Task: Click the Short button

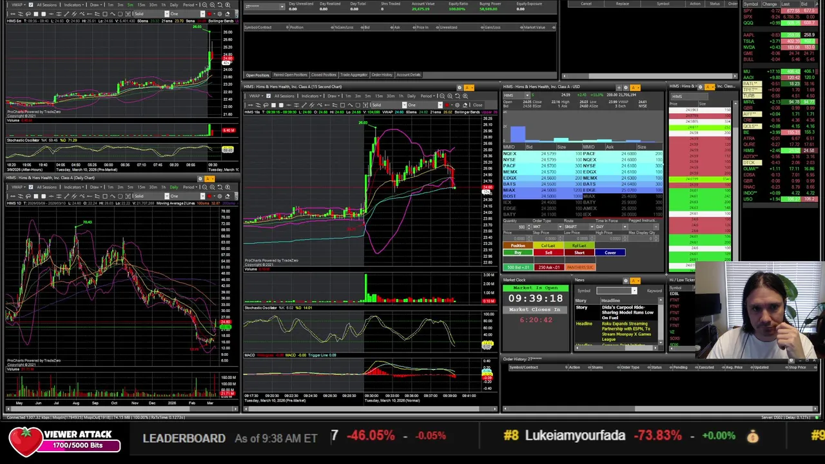Action: pyautogui.click(x=579, y=253)
